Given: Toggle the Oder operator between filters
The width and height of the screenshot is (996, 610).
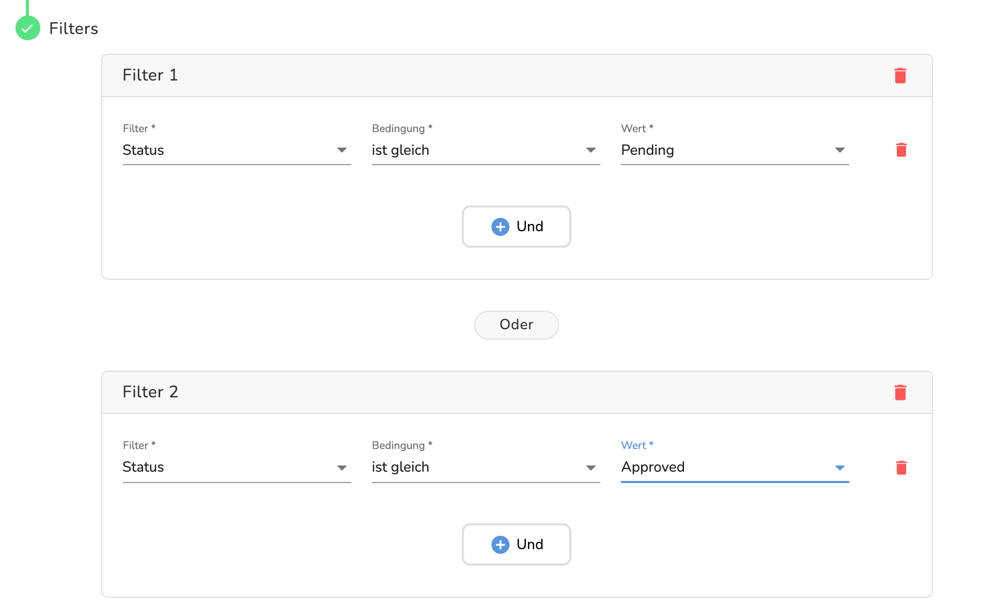Looking at the screenshot, I should 516,325.
